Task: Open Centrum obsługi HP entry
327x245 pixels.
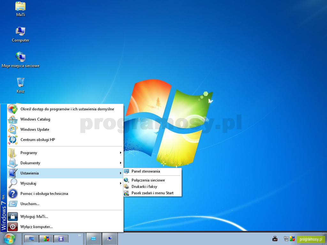Action: (x=65, y=140)
